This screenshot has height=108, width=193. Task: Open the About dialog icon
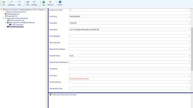pyautogui.click(x=60, y=2)
